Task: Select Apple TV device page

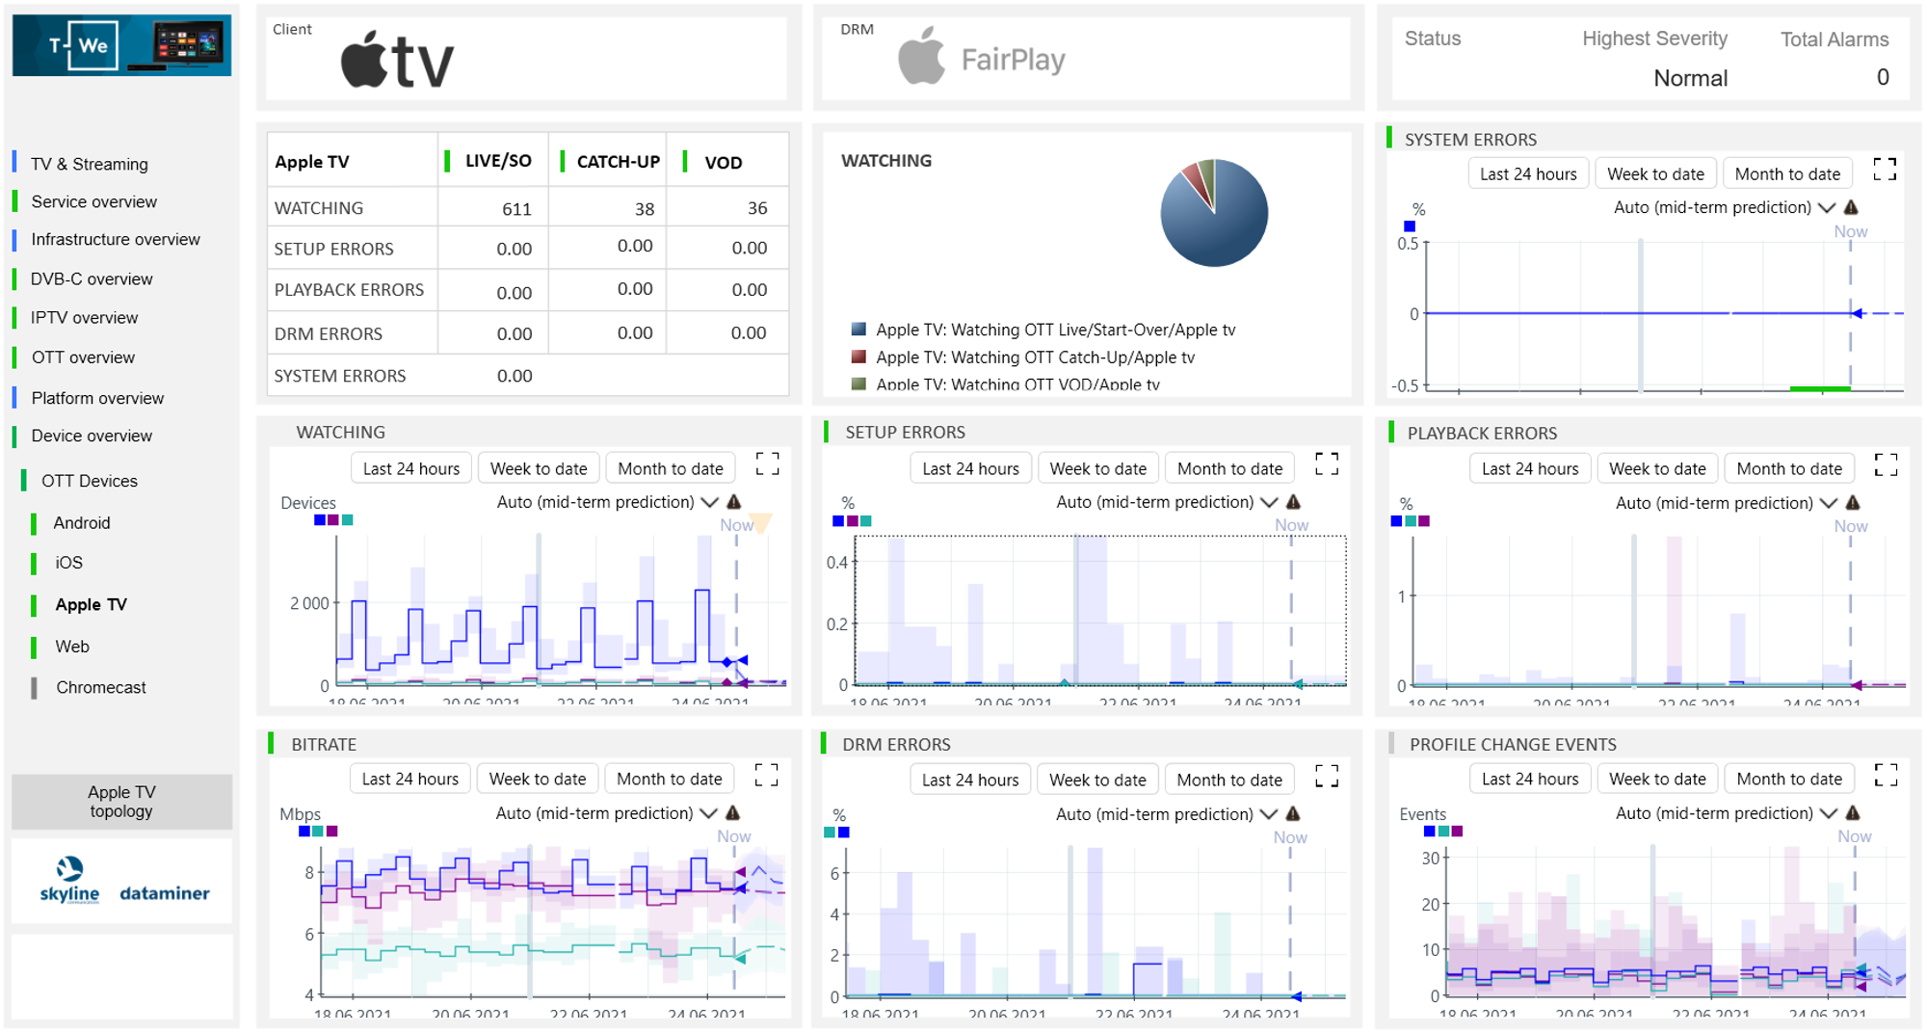Action: coord(91,604)
